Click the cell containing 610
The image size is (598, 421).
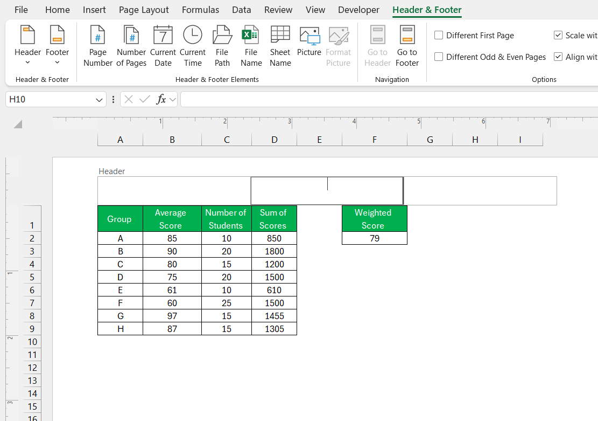tap(274, 290)
